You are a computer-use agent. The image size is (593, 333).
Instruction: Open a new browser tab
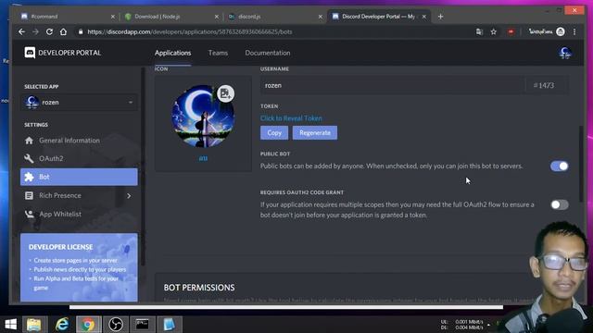coord(440,17)
